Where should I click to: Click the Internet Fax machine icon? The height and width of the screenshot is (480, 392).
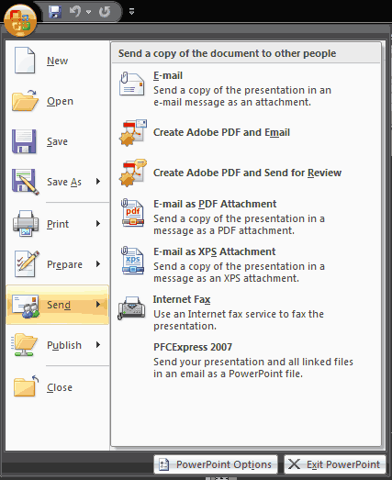(x=131, y=308)
